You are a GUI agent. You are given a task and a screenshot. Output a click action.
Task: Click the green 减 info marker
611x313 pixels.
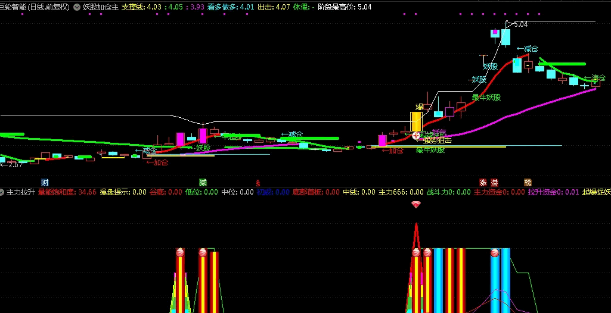click(x=203, y=182)
